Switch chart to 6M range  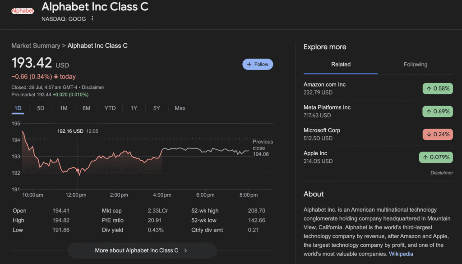click(86, 108)
